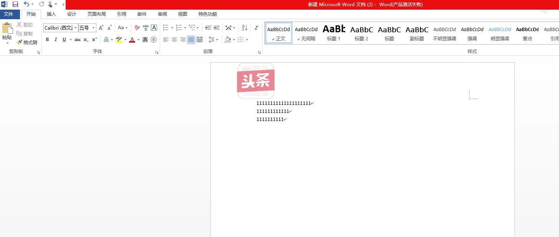Open the 文件 menu
The image size is (559, 237).
[10, 14]
